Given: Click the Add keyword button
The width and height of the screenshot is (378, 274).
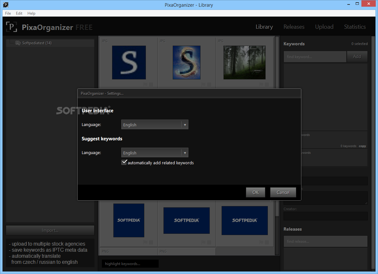Looking at the screenshot, I should point(357,56).
